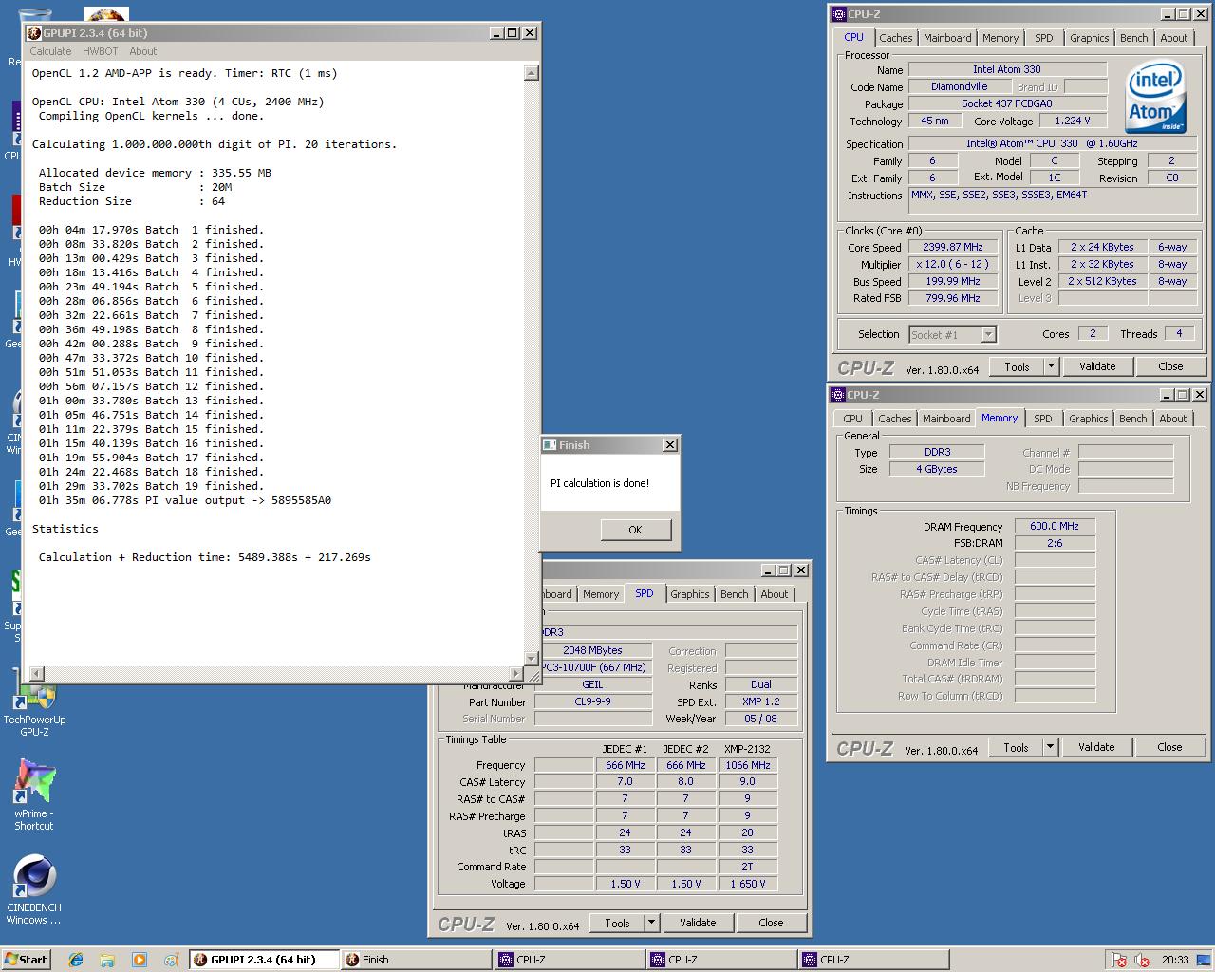The width and height of the screenshot is (1215, 972).
Task: Expand Tools dropdown arrow in CPU-Z Memory window
Action: point(1050,747)
